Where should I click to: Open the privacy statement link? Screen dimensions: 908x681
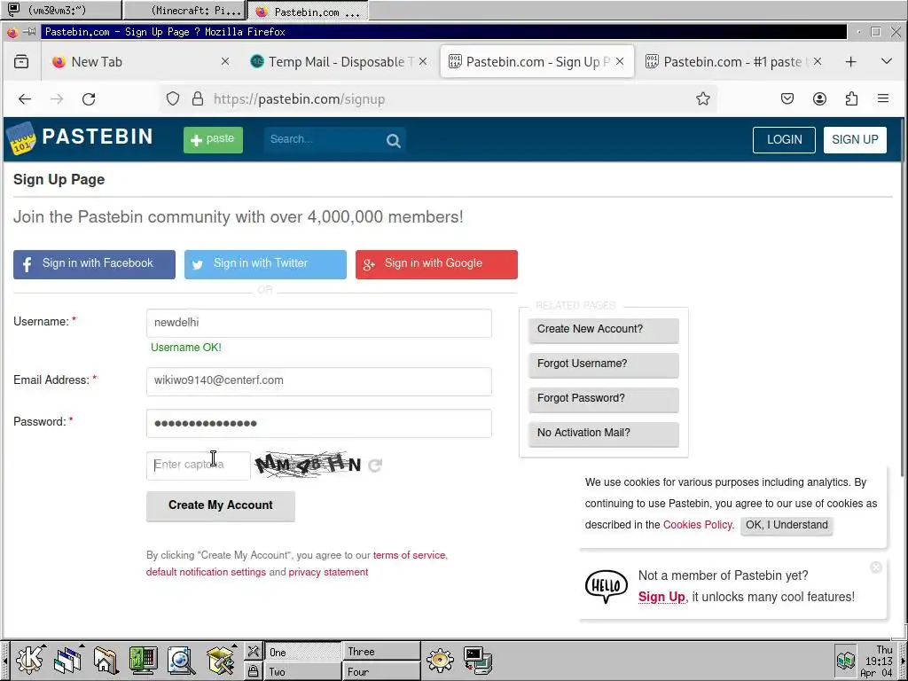[x=328, y=572]
